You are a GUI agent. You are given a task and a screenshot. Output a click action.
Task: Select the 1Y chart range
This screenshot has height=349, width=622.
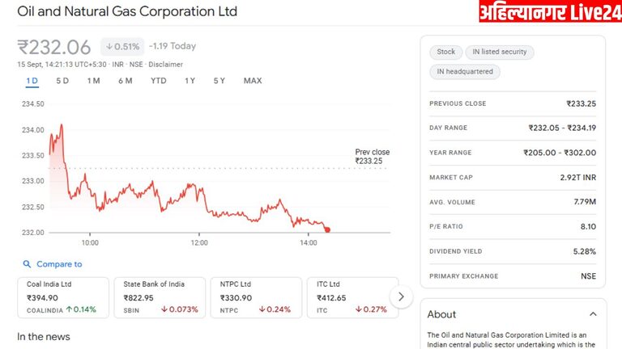190,81
